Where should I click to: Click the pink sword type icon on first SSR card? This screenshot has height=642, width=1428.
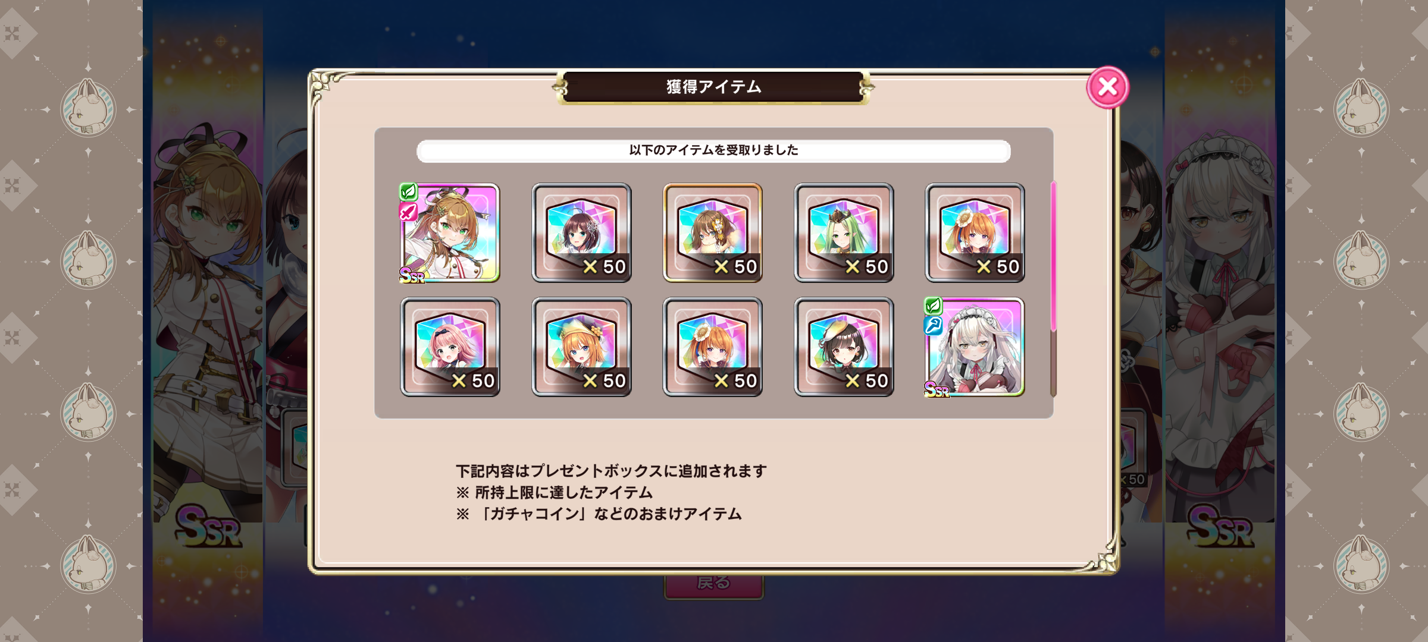point(408,212)
